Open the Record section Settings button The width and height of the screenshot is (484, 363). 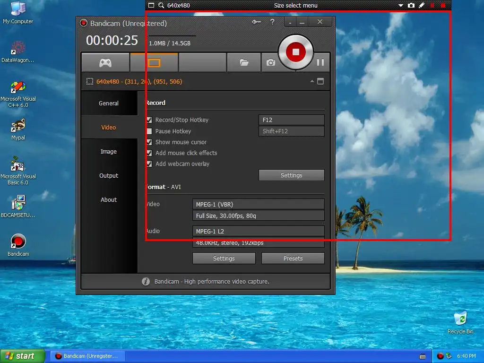click(291, 175)
